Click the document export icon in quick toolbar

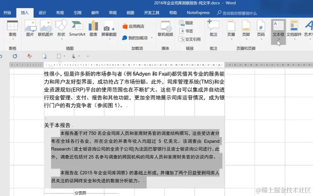click(x=44, y=56)
